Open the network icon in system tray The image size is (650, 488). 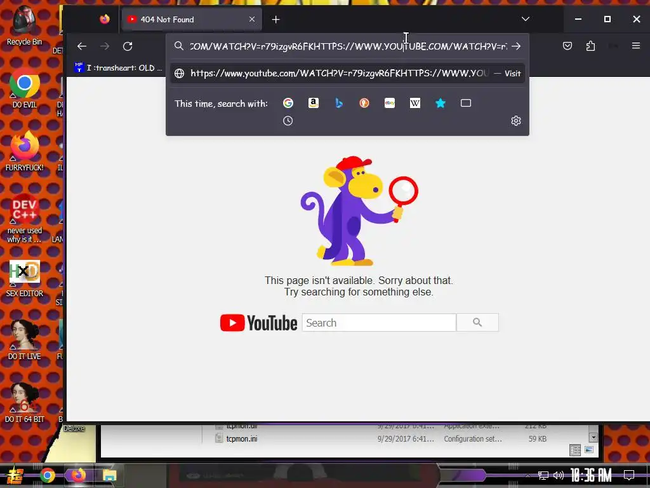543,475
